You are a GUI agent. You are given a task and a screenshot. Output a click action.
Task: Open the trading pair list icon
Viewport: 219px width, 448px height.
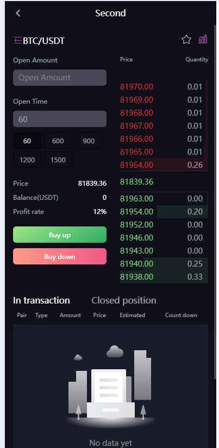[x=17, y=40]
